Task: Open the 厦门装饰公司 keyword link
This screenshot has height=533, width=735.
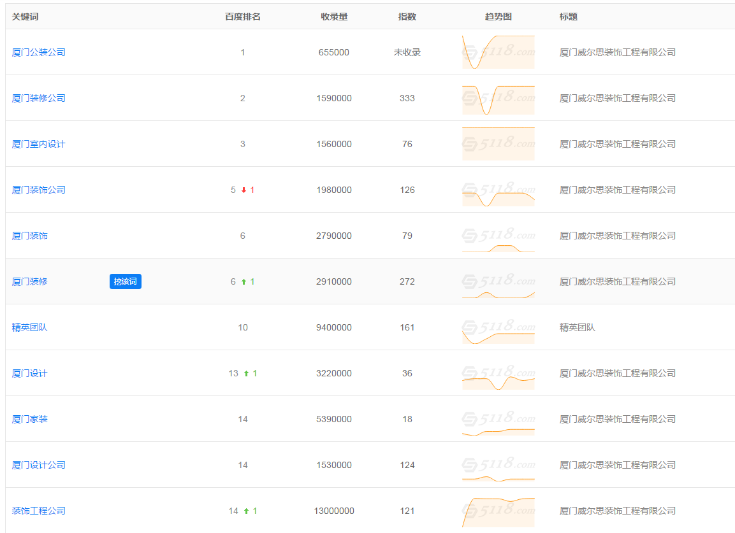Action: (x=38, y=190)
